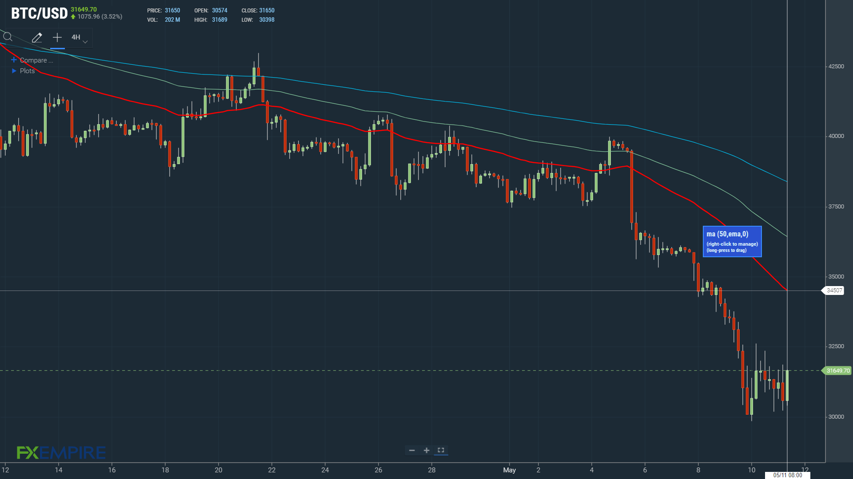Click the HIGH 31689 value
853x479 pixels.
tap(219, 20)
